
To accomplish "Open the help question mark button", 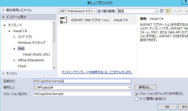I will click(x=186, y=2).
